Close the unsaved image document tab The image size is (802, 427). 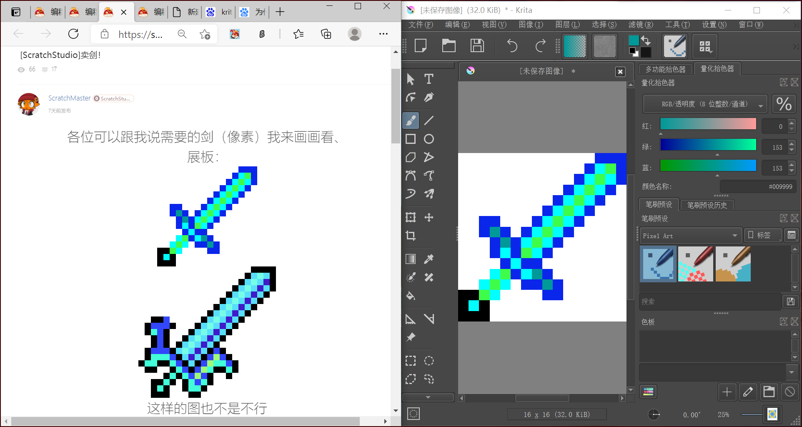click(620, 72)
